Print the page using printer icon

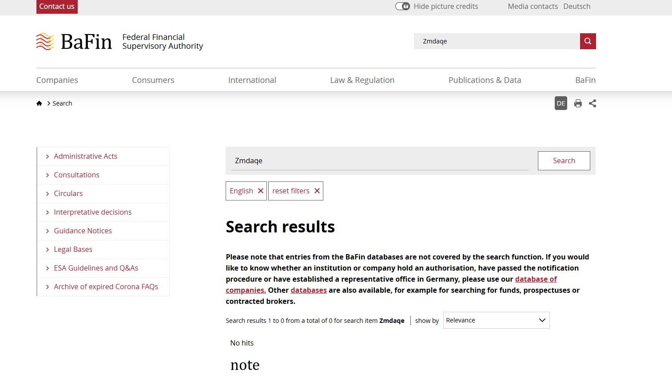(x=578, y=103)
